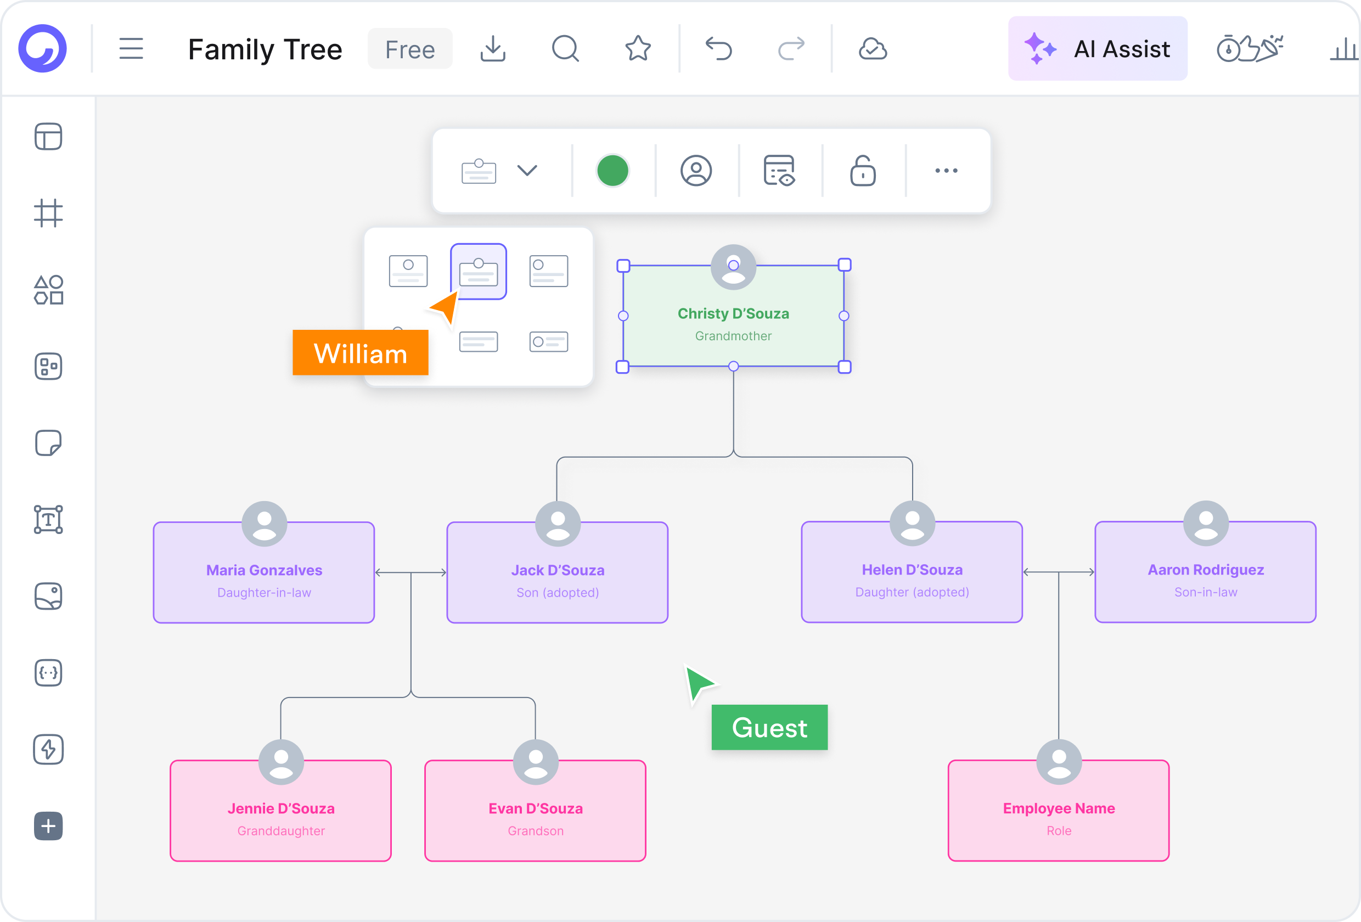This screenshot has width=1361, height=922.
Task: Choose the top-right left-avatar card layout
Action: coord(549,271)
